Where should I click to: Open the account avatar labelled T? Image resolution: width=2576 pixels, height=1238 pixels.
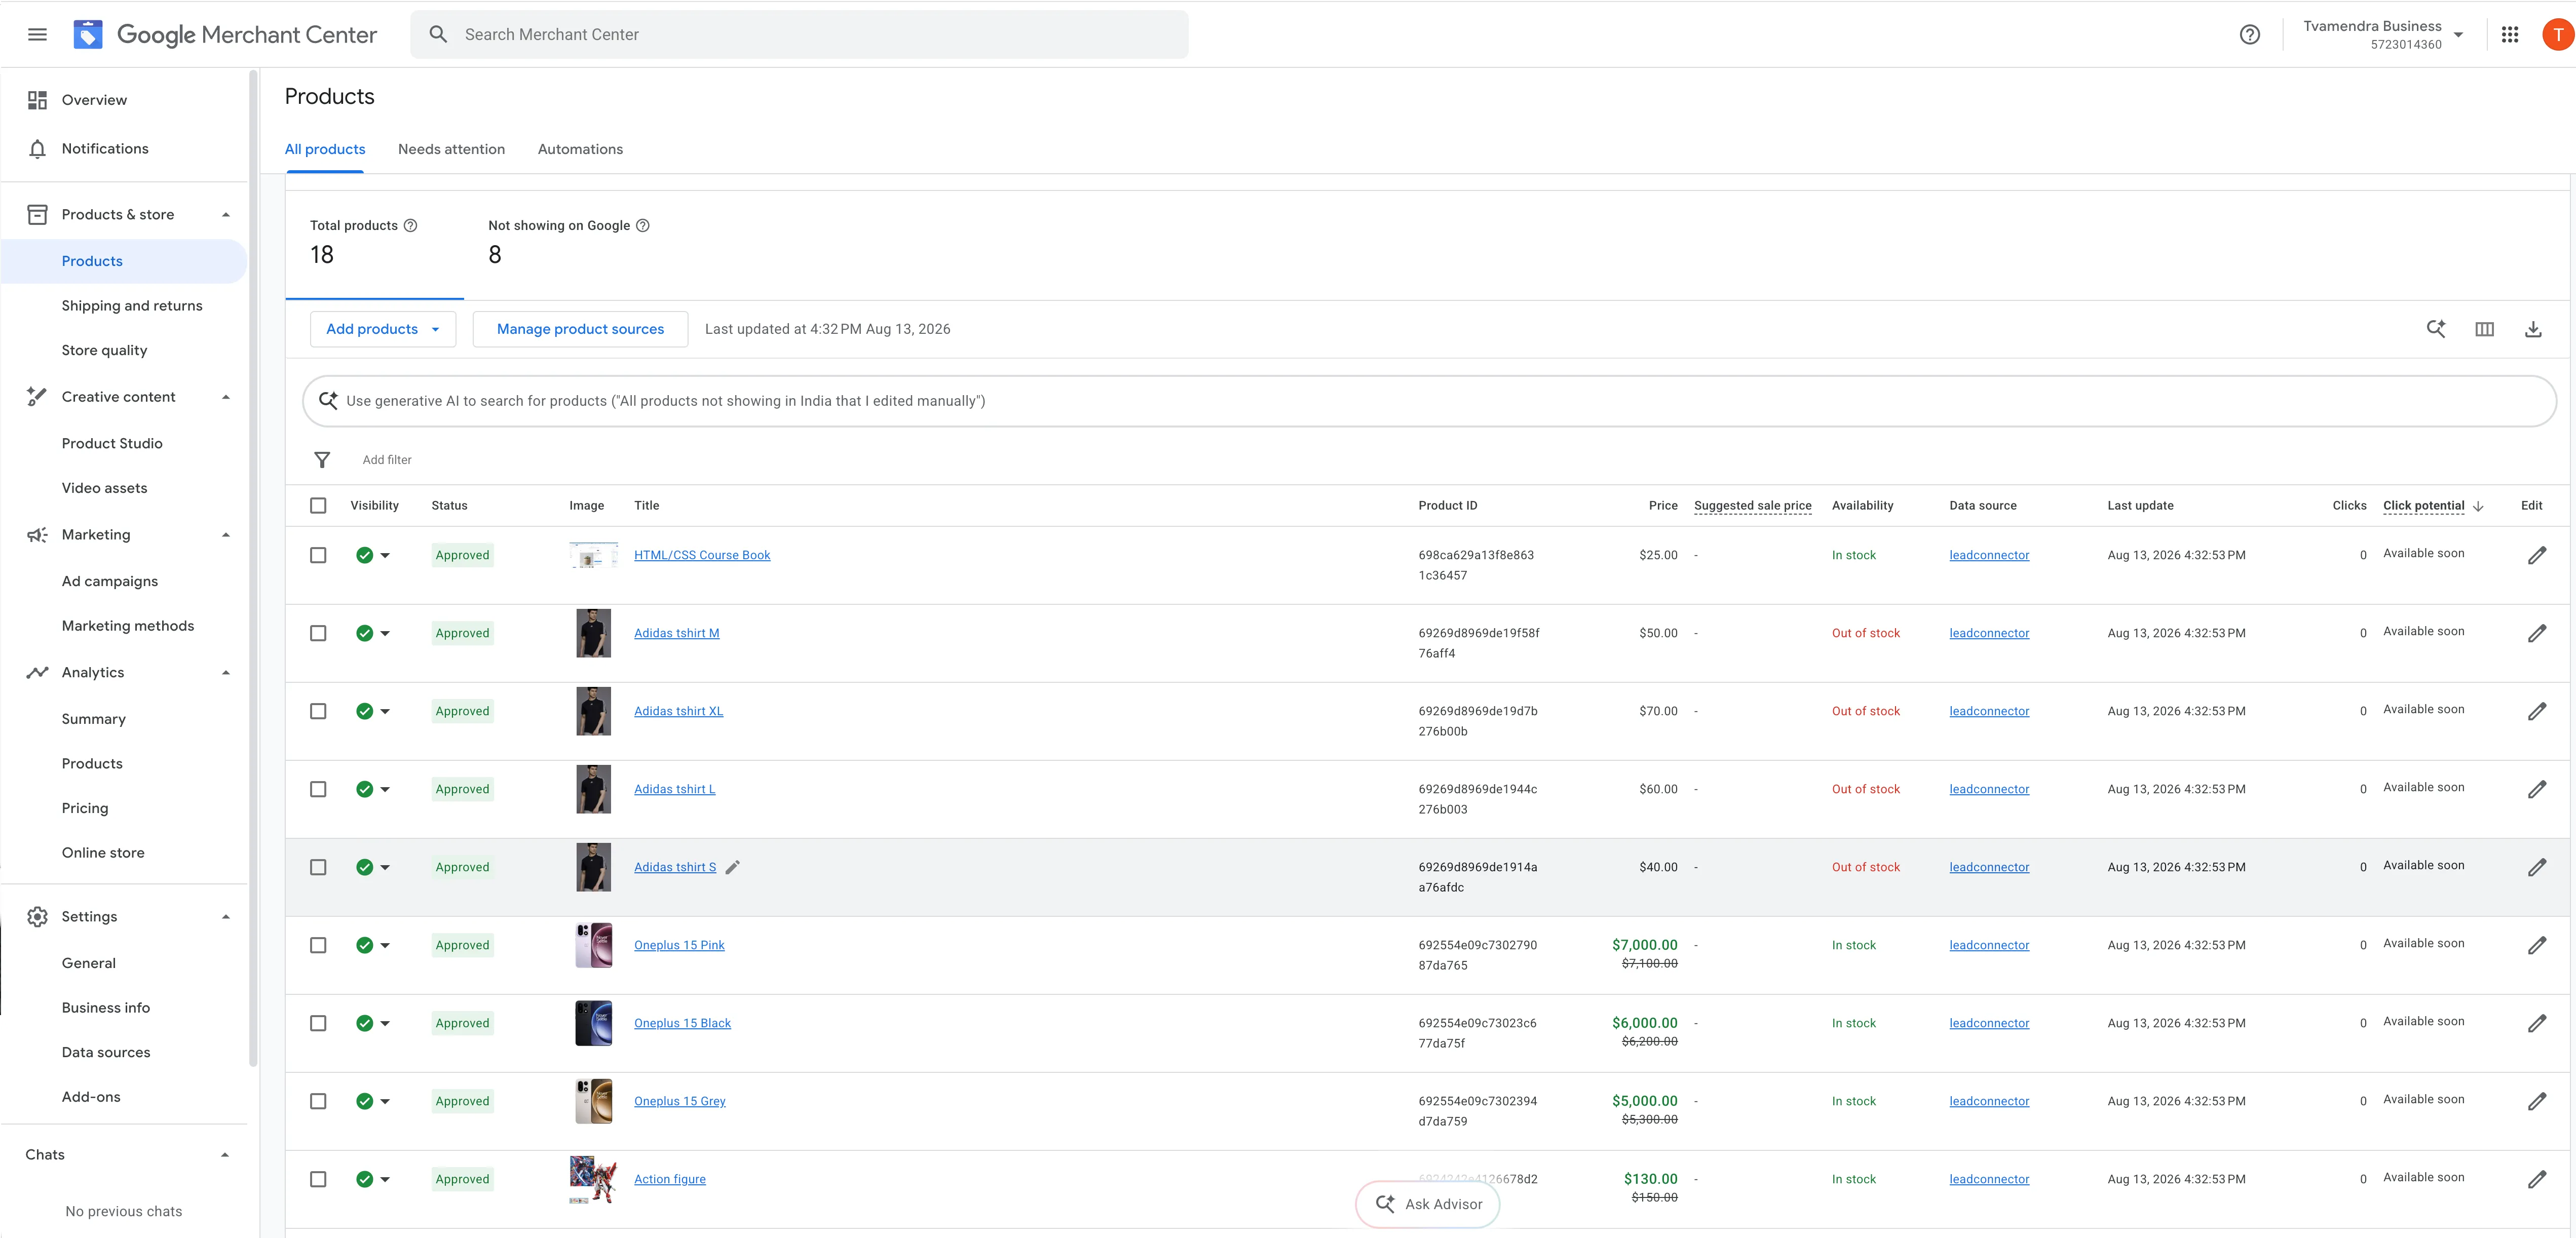(2557, 34)
